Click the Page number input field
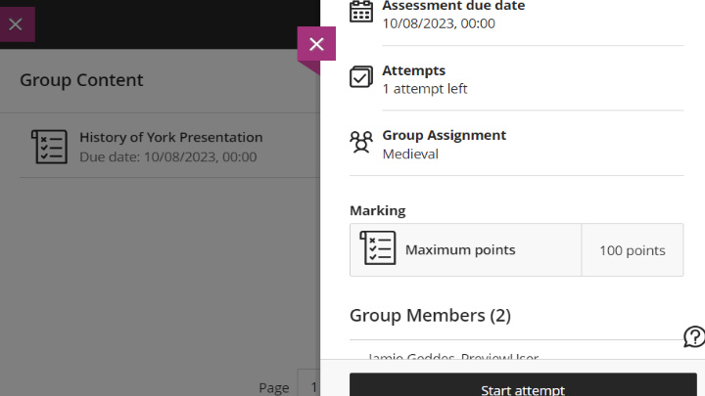The width and height of the screenshot is (705, 396). coord(308,387)
